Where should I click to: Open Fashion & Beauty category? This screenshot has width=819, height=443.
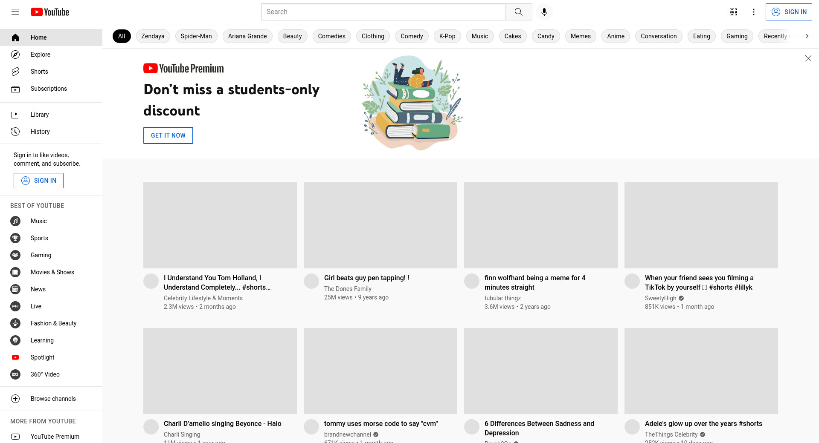51,323
